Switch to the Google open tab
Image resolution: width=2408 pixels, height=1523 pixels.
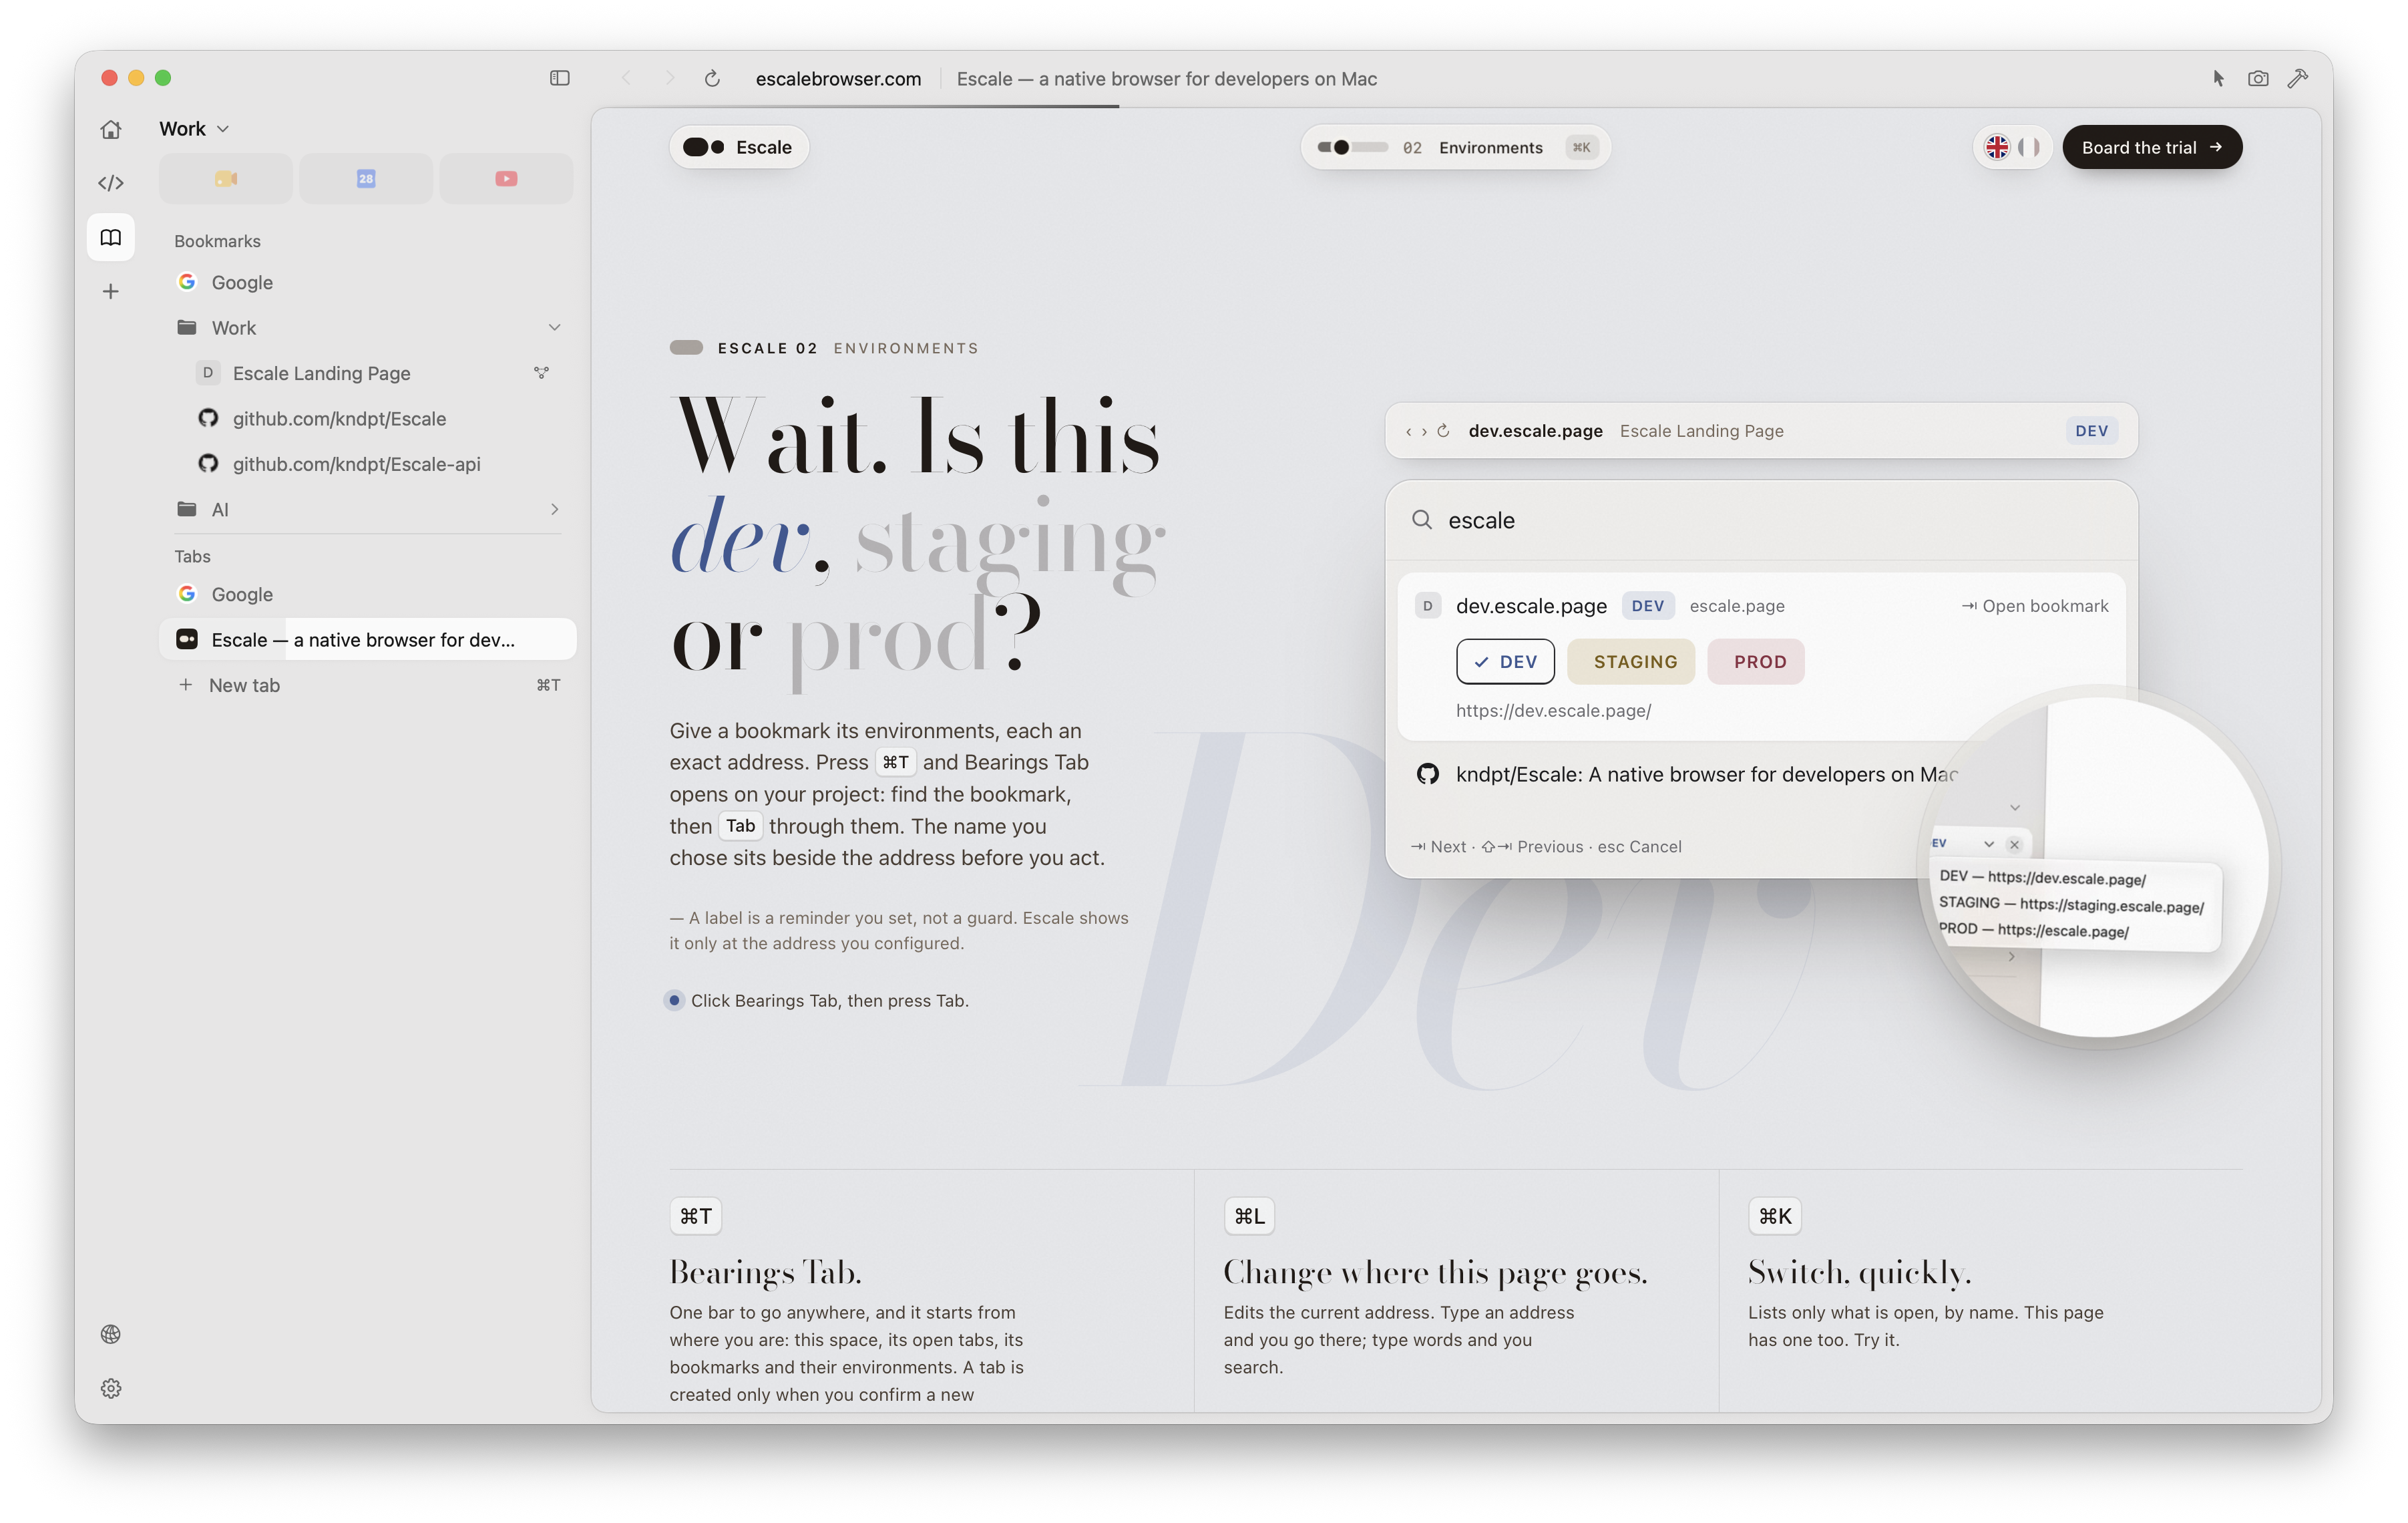click(367, 594)
